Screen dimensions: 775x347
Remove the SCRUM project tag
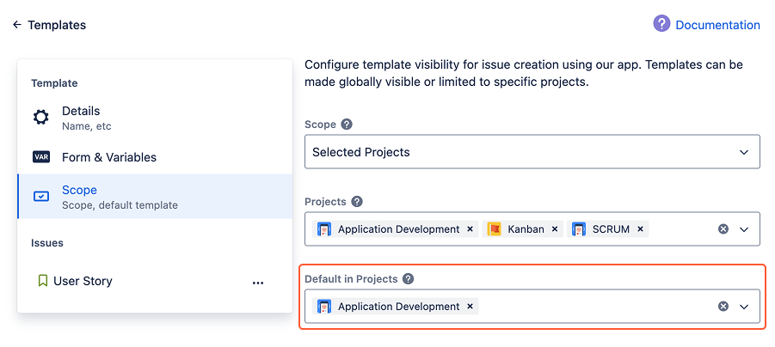640,229
